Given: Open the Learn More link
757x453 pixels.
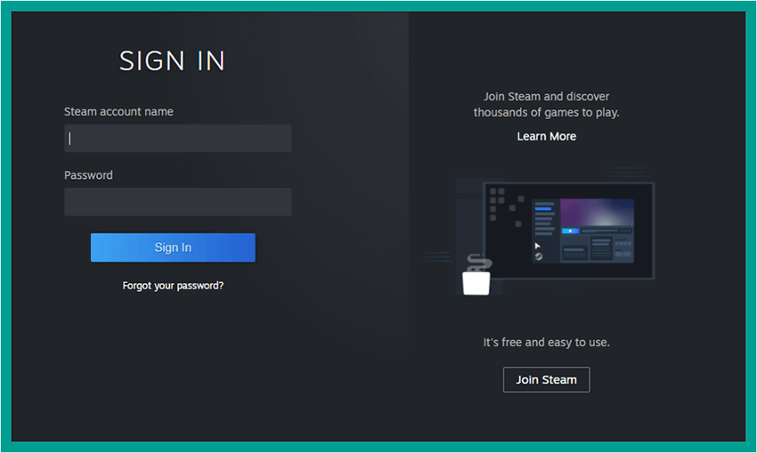Looking at the screenshot, I should click(547, 136).
